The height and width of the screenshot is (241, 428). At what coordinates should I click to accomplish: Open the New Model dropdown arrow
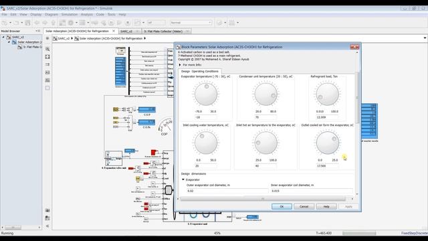[x=10, y=23]
